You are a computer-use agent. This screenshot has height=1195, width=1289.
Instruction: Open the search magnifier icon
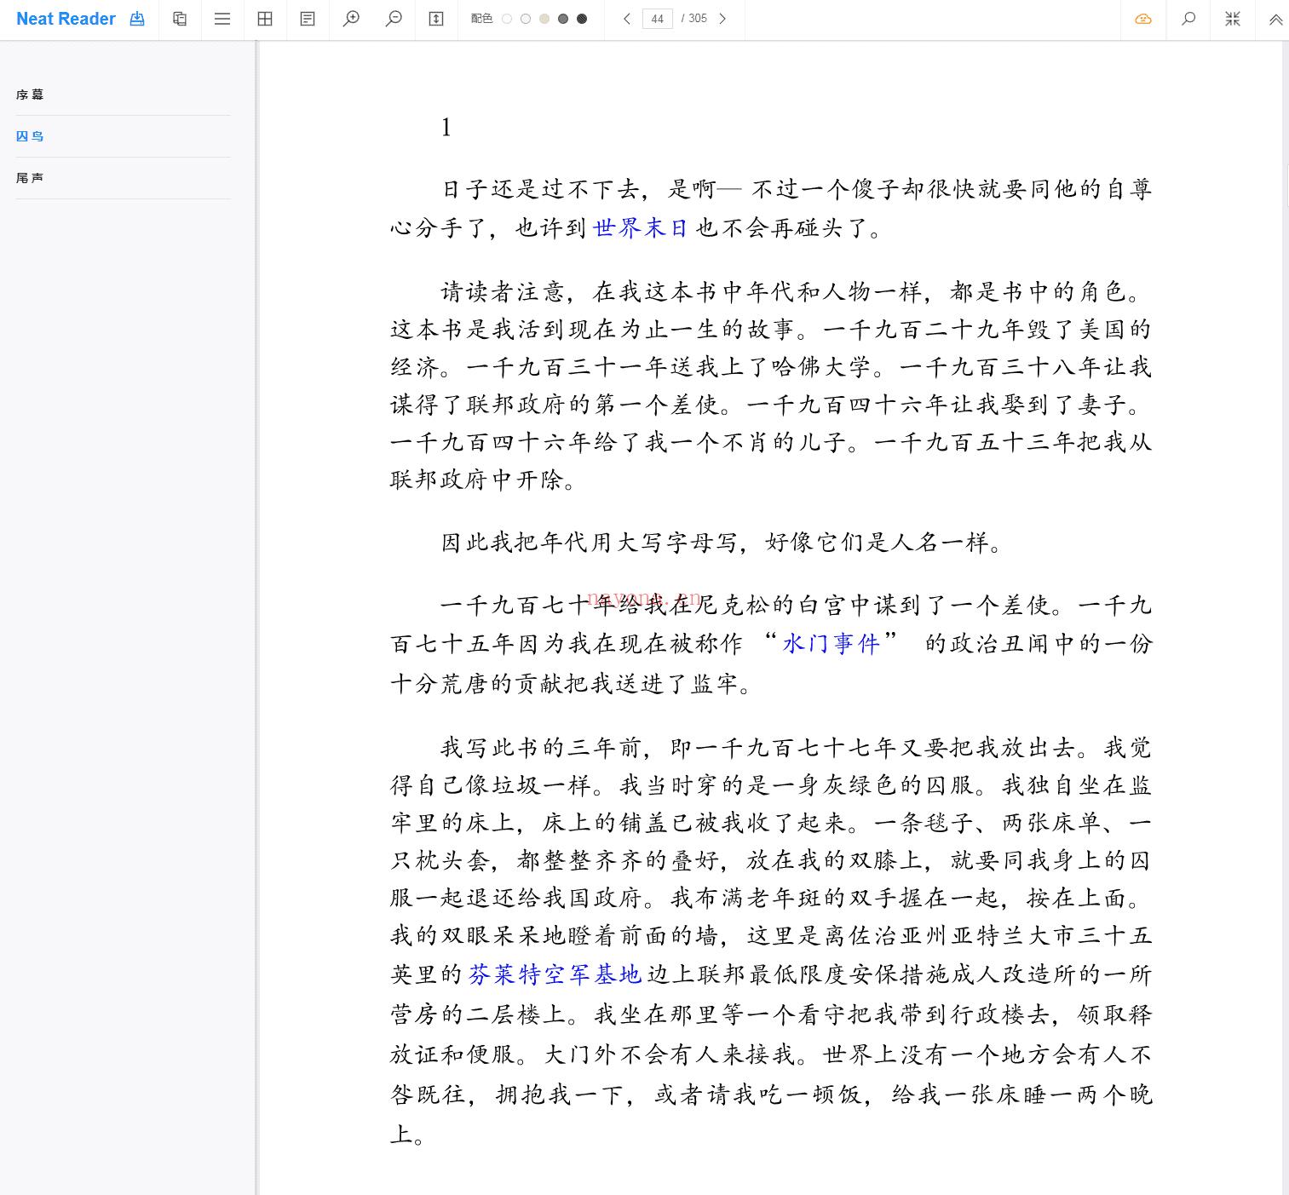1188,19
